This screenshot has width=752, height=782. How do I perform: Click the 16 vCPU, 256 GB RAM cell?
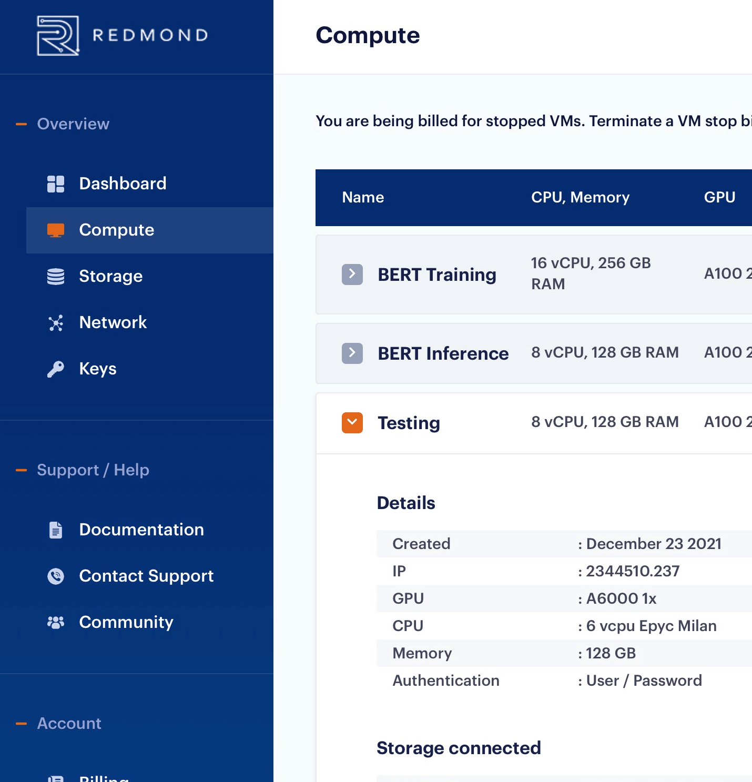coord(591,273)
